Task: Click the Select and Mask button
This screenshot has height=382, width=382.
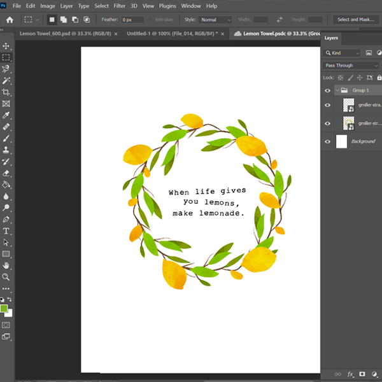Action: pos(355,20)
